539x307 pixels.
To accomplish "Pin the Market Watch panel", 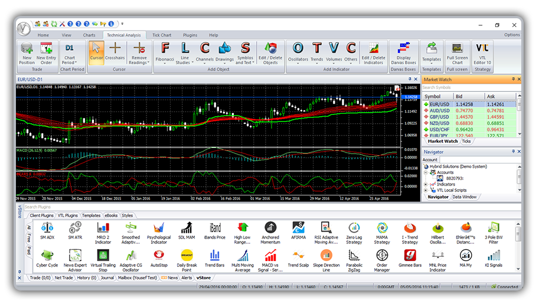I will pos(513,79).
